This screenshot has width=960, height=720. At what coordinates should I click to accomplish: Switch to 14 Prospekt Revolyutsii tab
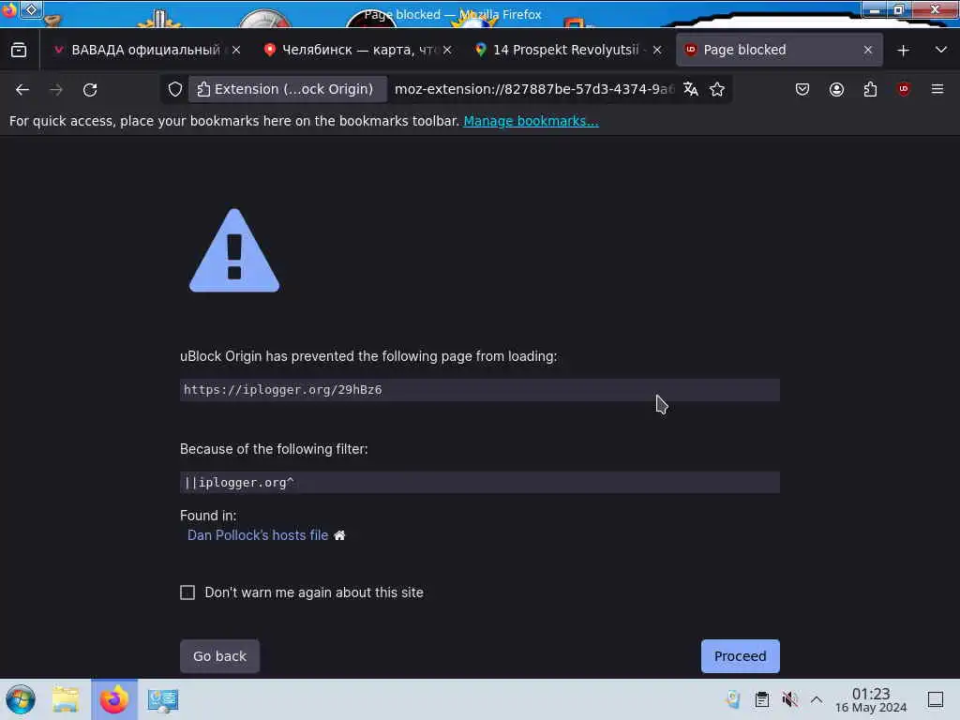pyautogui.click(x=567, y=50)
